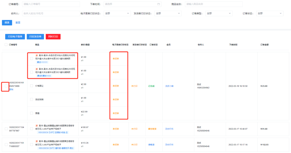The width and height of the screenshot is (291, 153).
Task: Click 复制 link under first order number
Action: click(11, 89)
